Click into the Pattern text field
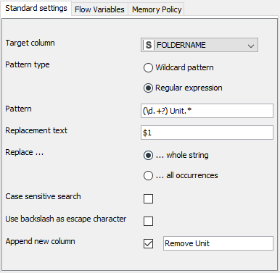280x273 pixels. click(x=207, y=111)
